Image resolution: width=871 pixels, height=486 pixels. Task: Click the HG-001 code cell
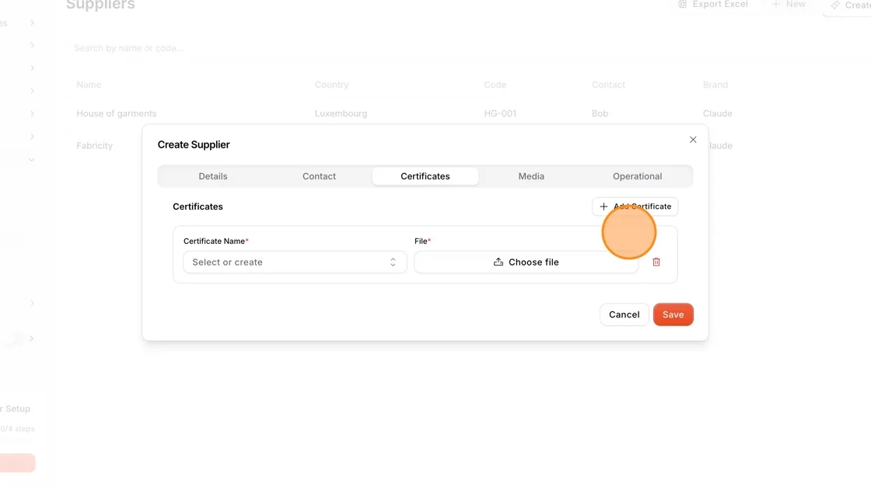pos(500,113)
